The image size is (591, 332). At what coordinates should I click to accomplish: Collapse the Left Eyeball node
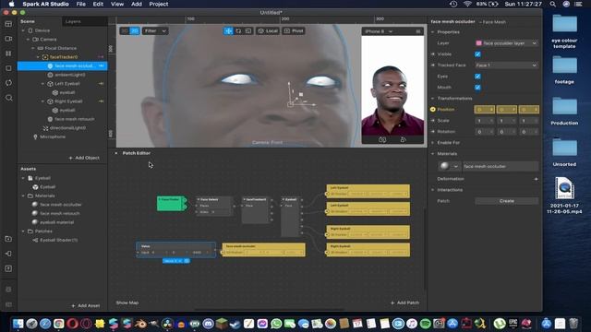coord(43,84)
